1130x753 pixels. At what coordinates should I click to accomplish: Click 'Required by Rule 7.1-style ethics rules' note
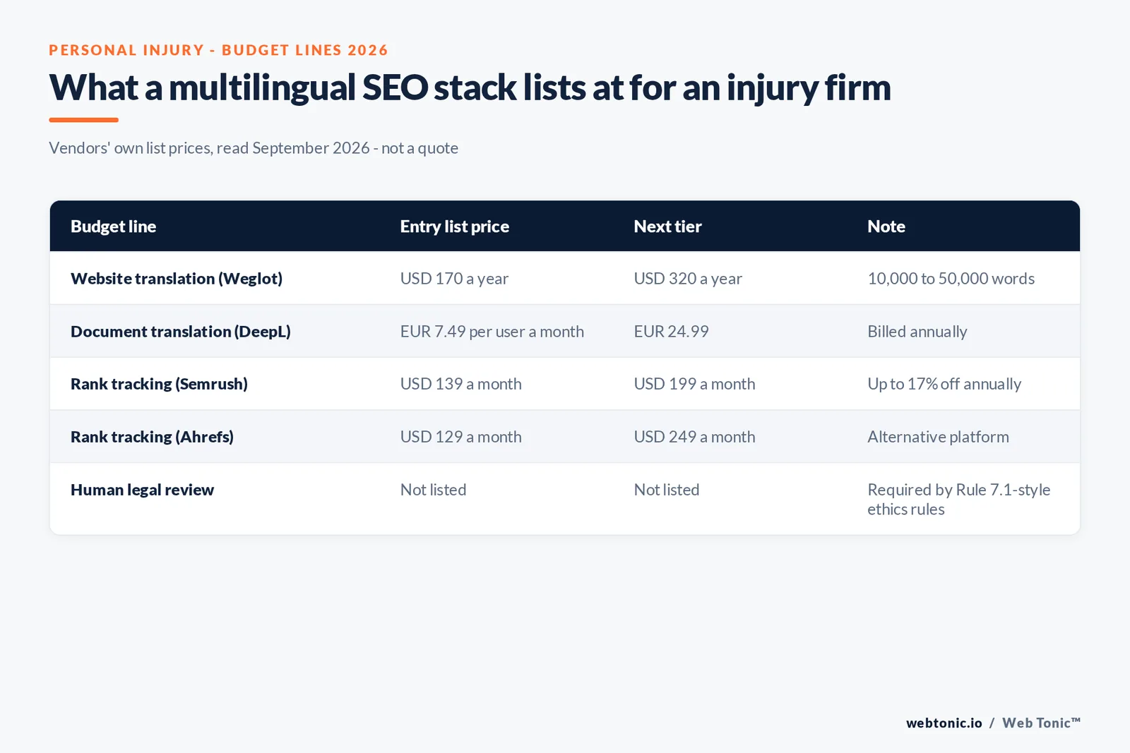[958, 500]
